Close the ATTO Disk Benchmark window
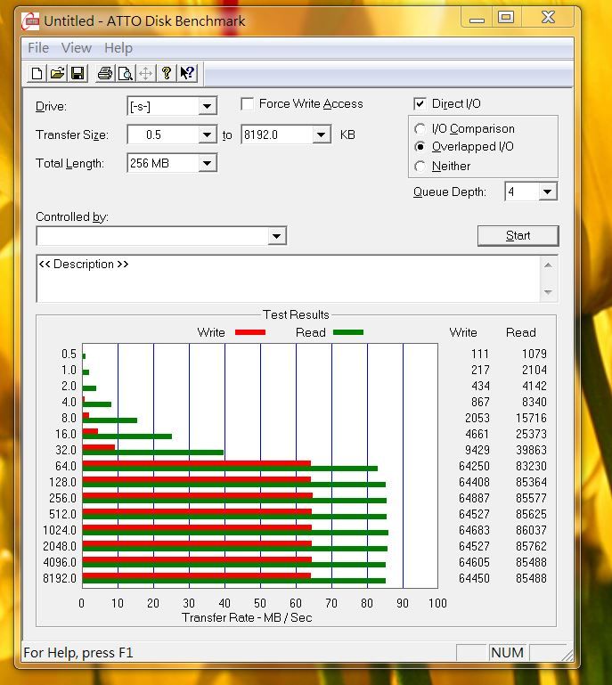The image size is (612, 685). point(548,18)
